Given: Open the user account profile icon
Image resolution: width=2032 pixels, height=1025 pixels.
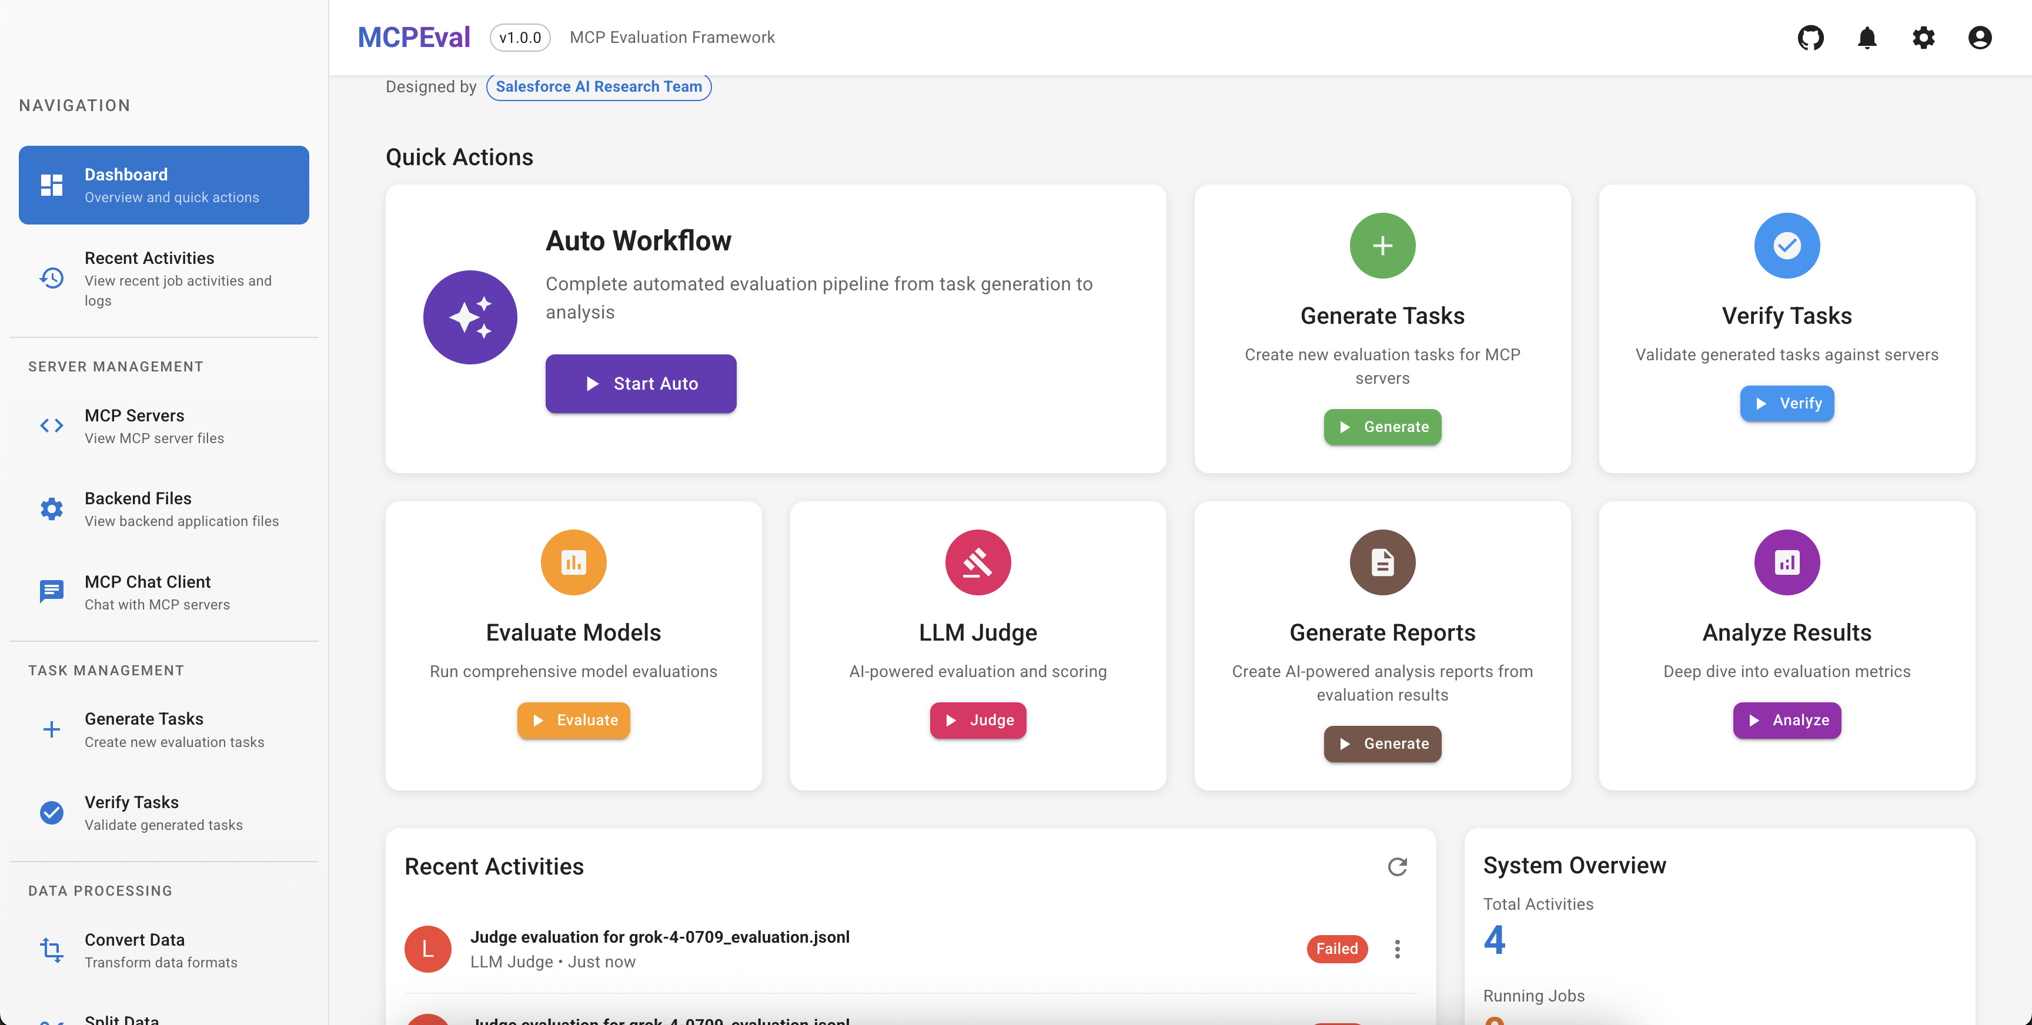Looking at the screenshot, I should (x=1979, y=37).
